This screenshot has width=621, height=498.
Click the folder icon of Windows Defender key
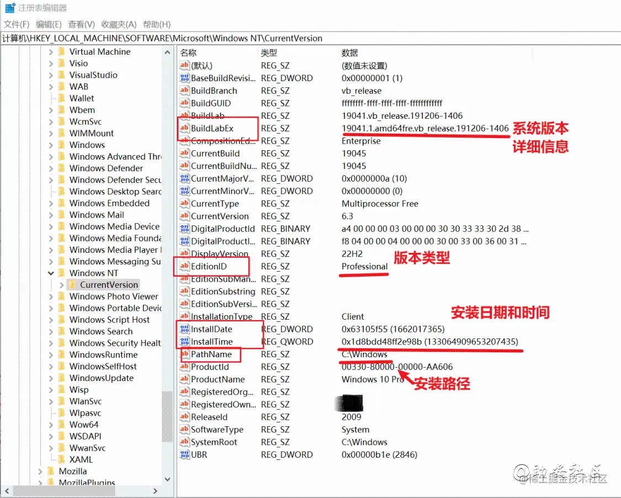(62, 168)
